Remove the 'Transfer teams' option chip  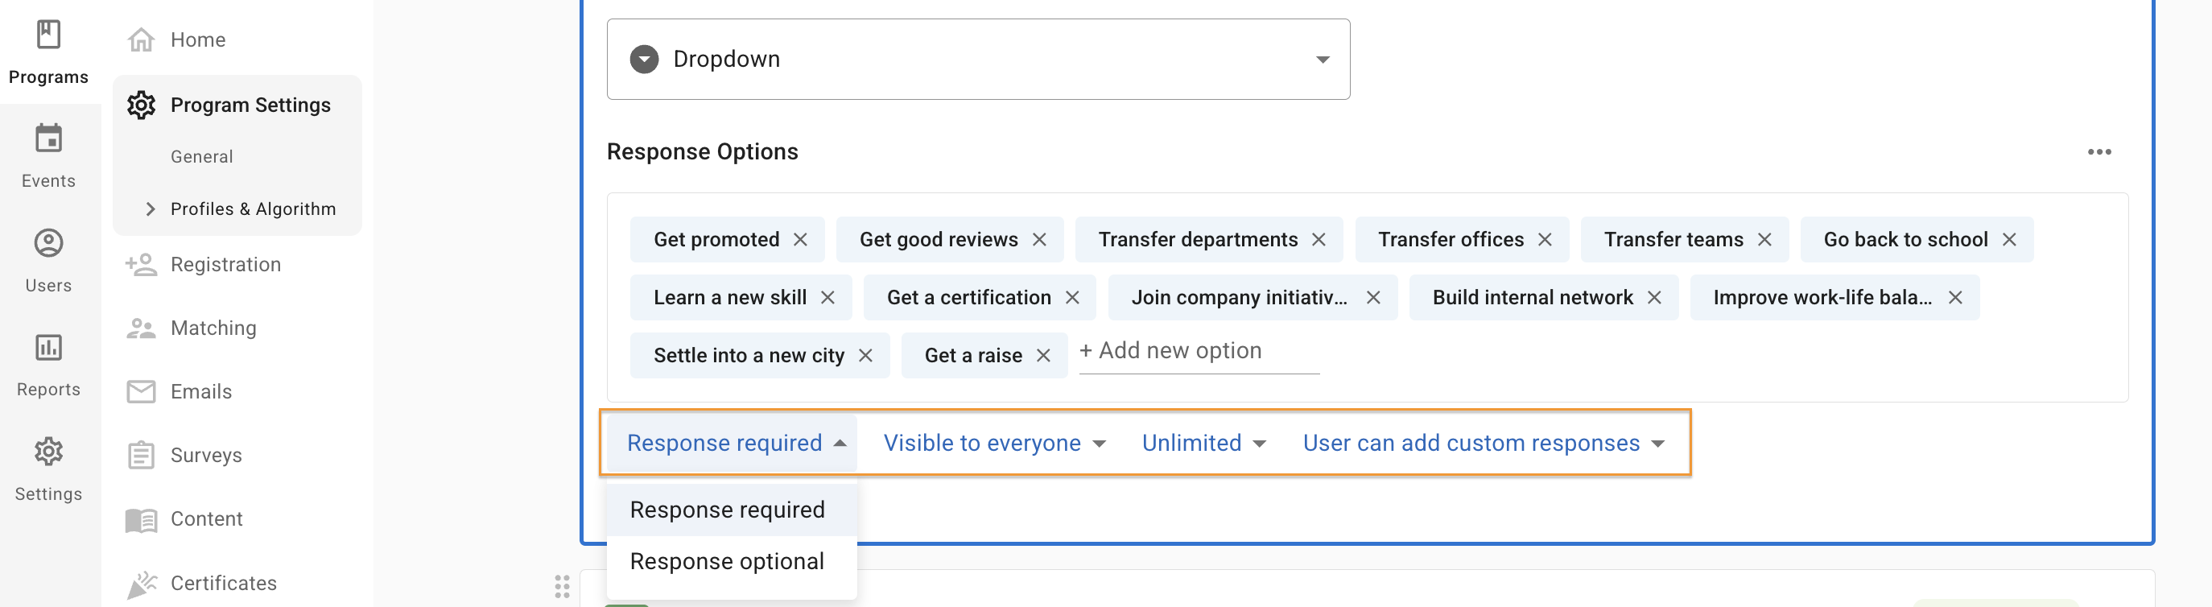click(x=1764, y=240)
